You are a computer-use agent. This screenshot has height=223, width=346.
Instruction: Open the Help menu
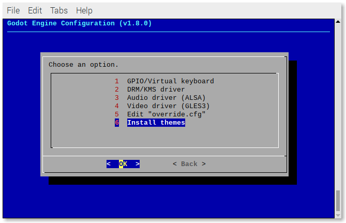(x=84, y=10)
